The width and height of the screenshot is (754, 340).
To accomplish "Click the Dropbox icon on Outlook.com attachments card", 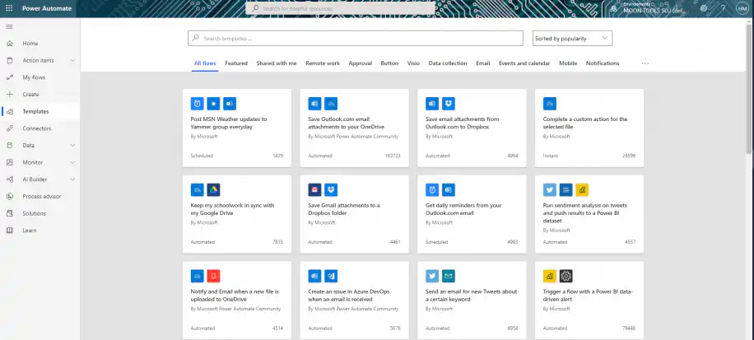I will point(449,104).
